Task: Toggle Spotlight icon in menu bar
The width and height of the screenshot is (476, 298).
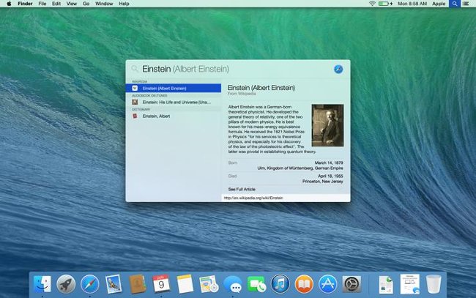Action: pos(455,4)
